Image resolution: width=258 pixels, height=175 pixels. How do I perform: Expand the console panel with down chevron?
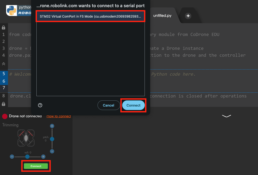tap(226, 116)
